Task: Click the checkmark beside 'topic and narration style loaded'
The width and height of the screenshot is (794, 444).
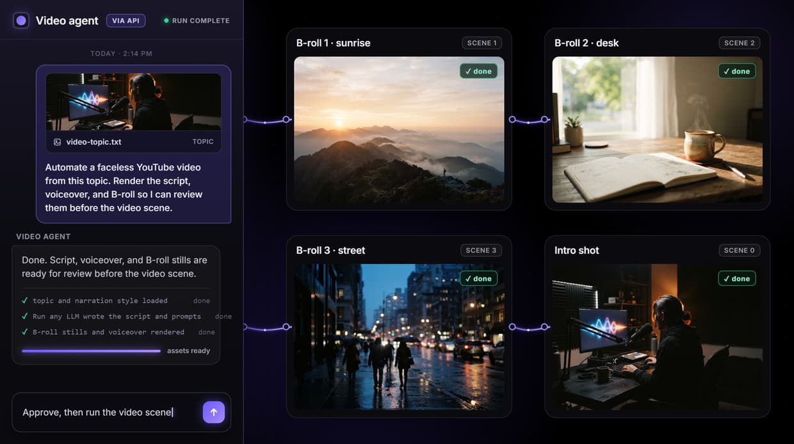Action: pyautogui.click(x=25, y=300)
